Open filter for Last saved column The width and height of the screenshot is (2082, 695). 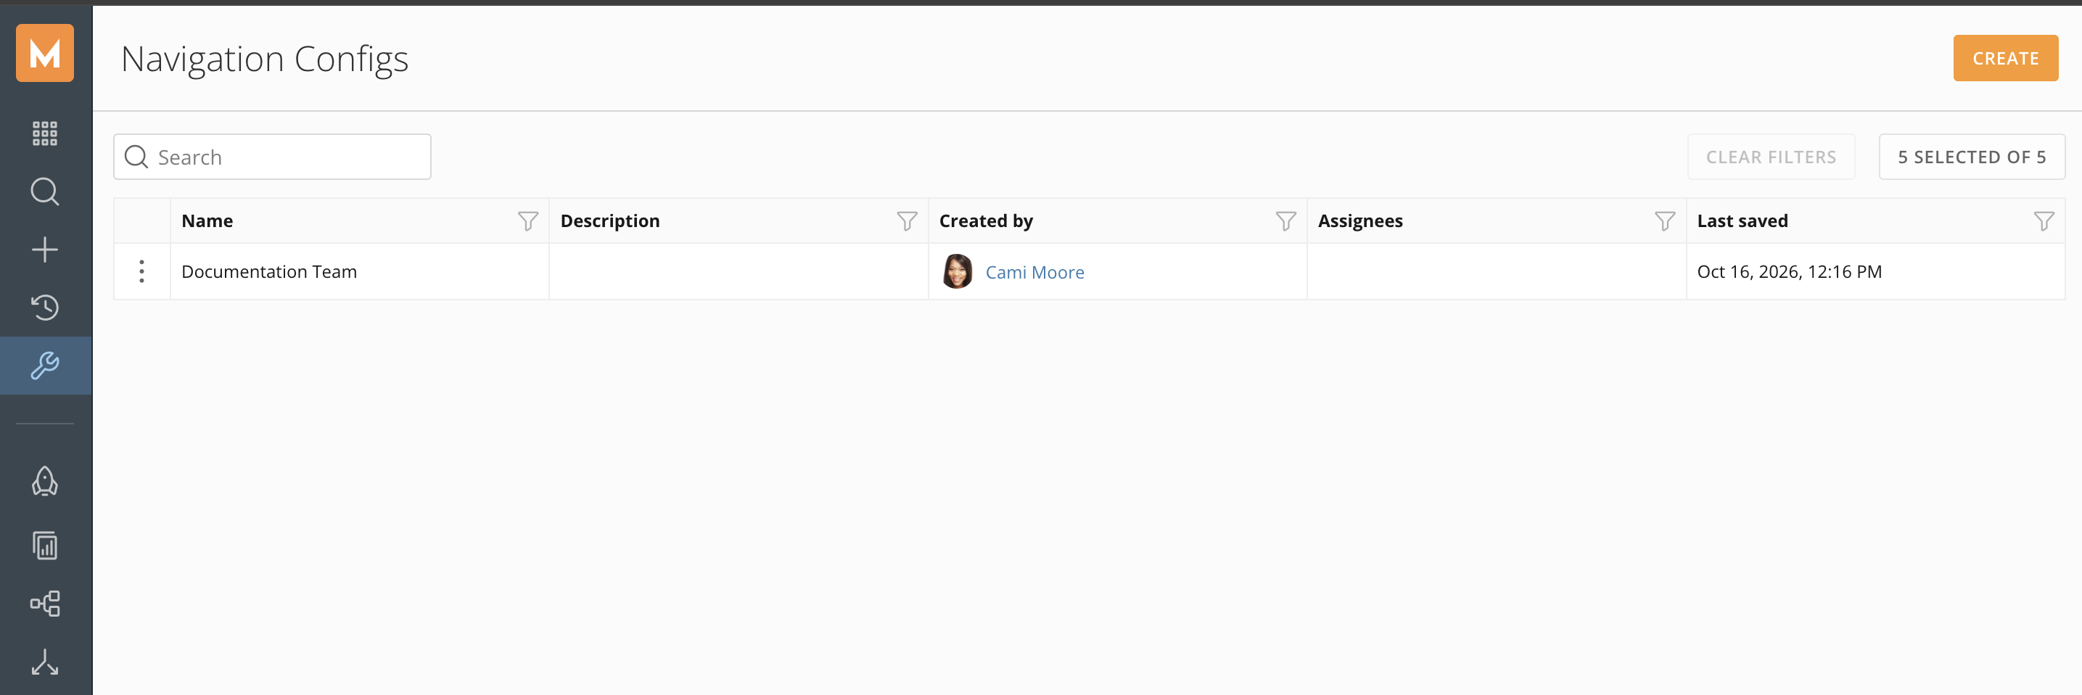tap(2044, 221)
